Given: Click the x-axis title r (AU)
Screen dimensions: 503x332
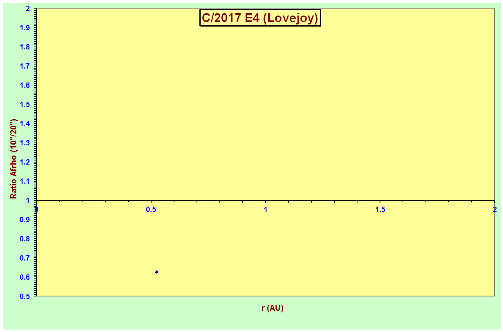Looking at the screenshot, I should pos(273,308).
